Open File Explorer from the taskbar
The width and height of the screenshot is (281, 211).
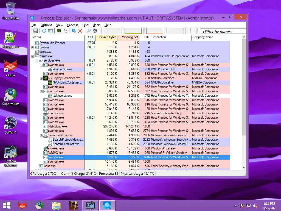[x=56, y=206]
